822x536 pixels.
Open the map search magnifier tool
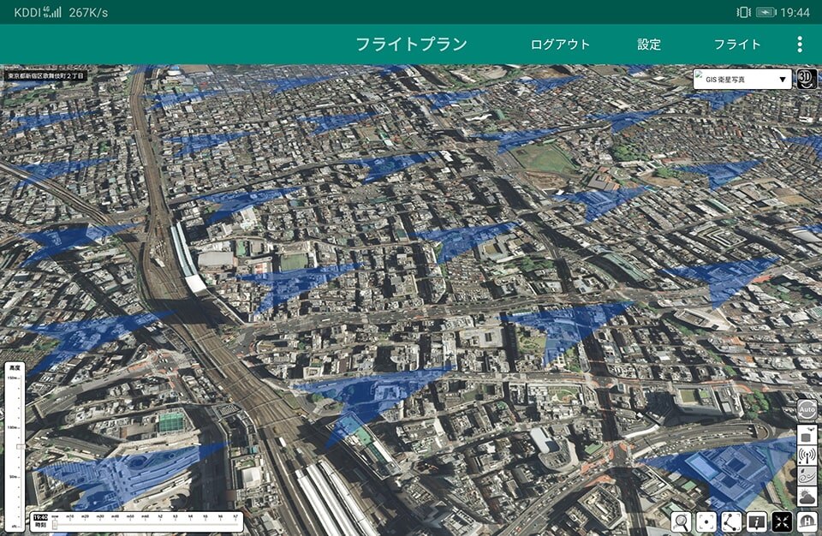coord(681,521)
